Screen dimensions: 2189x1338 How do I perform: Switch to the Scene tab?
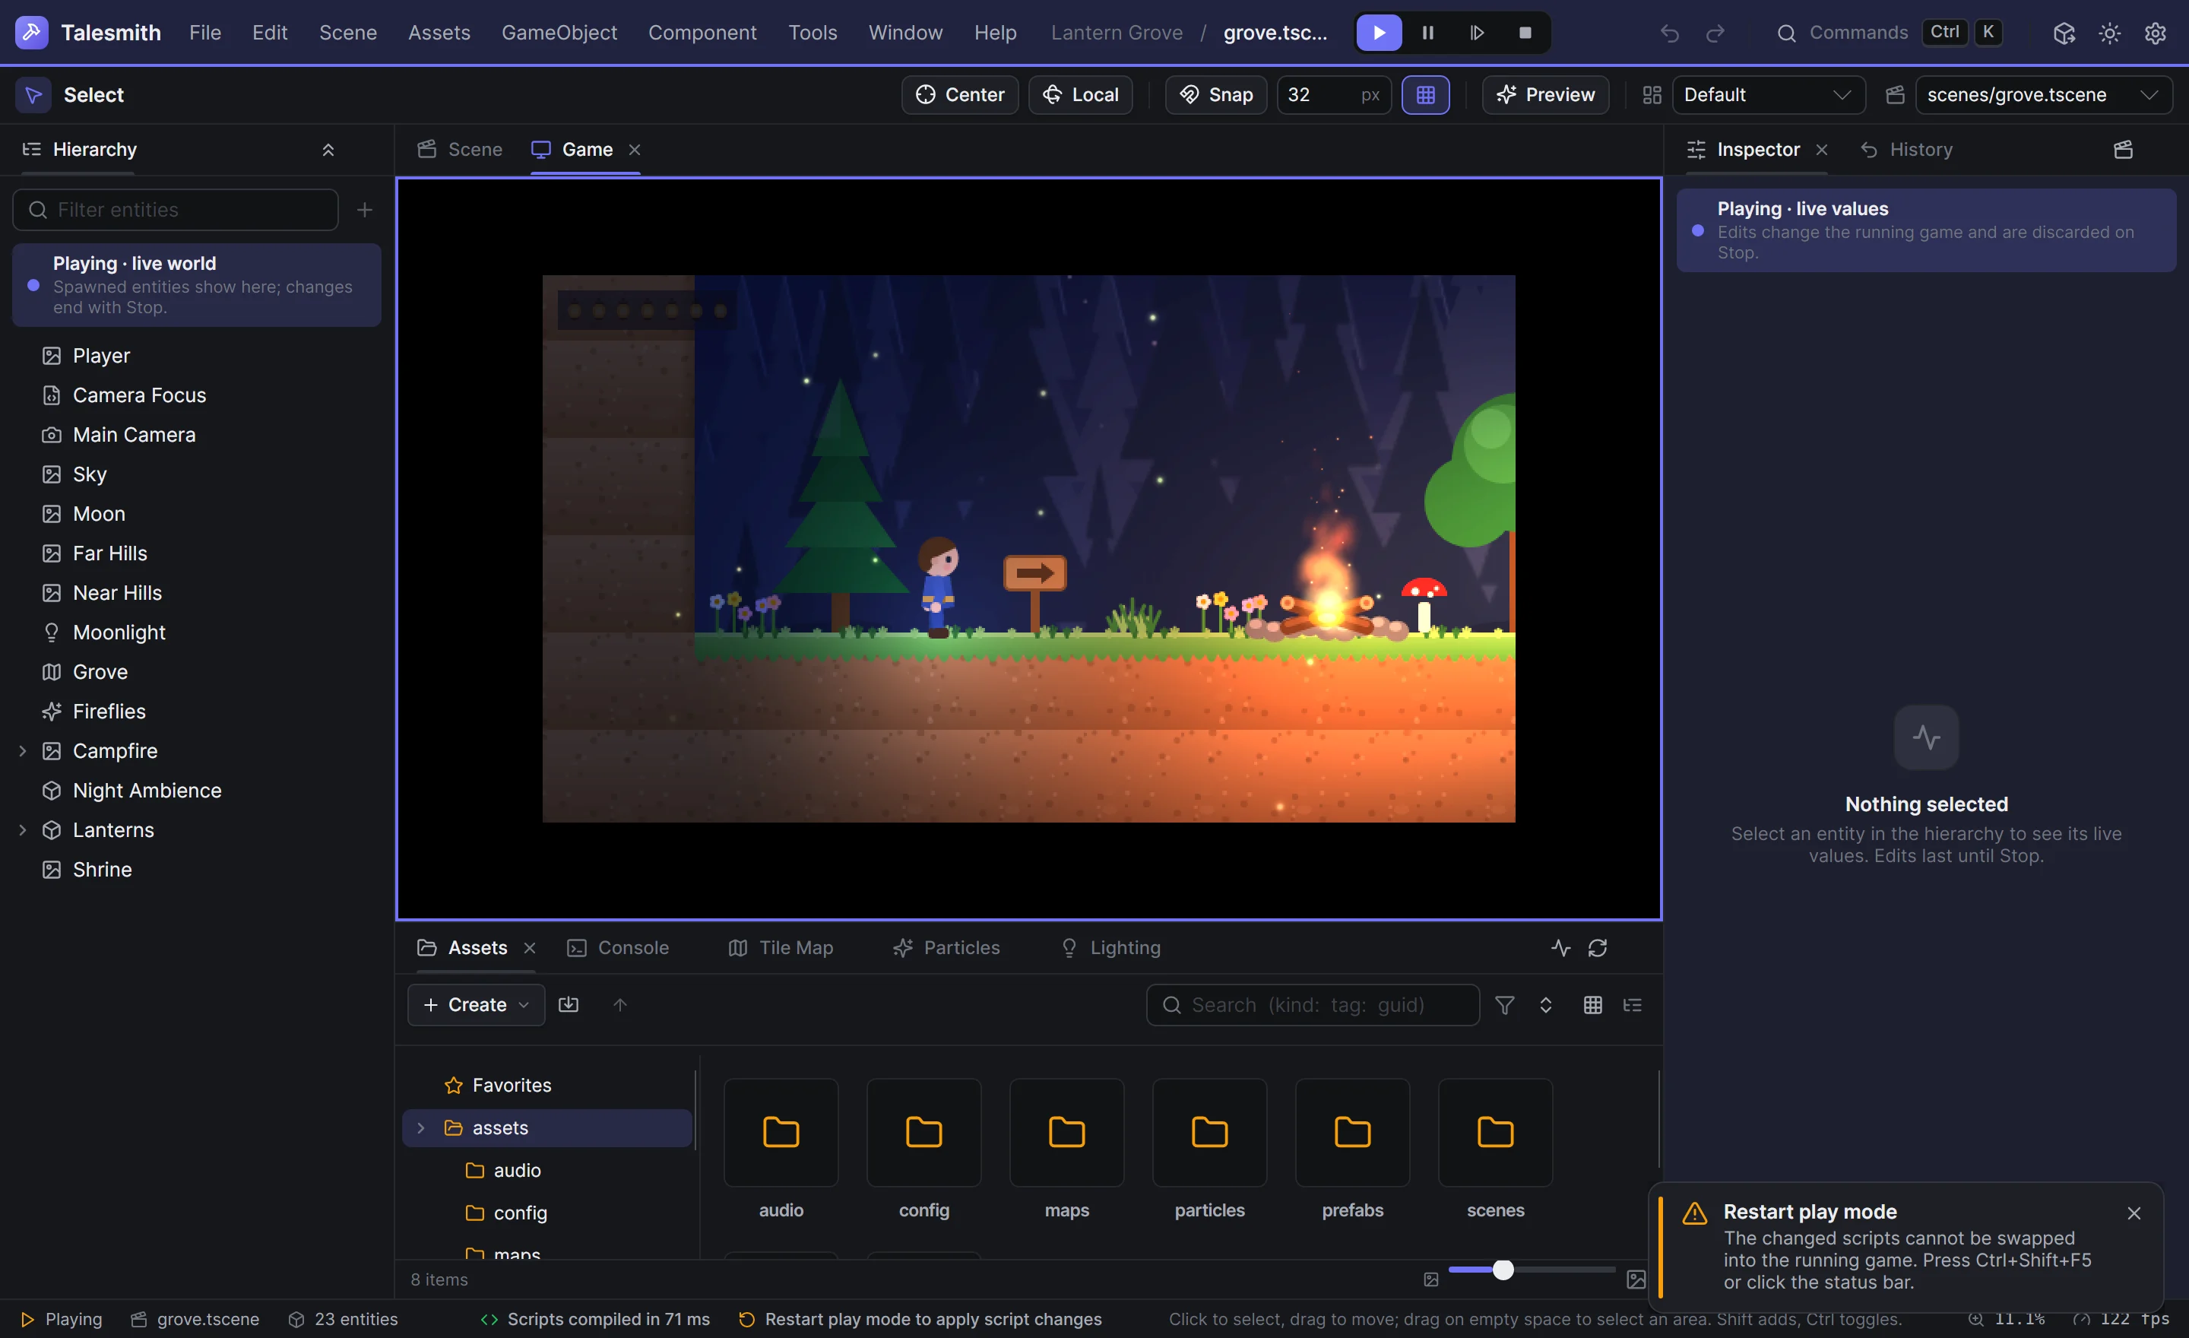[x=460, y=149]
